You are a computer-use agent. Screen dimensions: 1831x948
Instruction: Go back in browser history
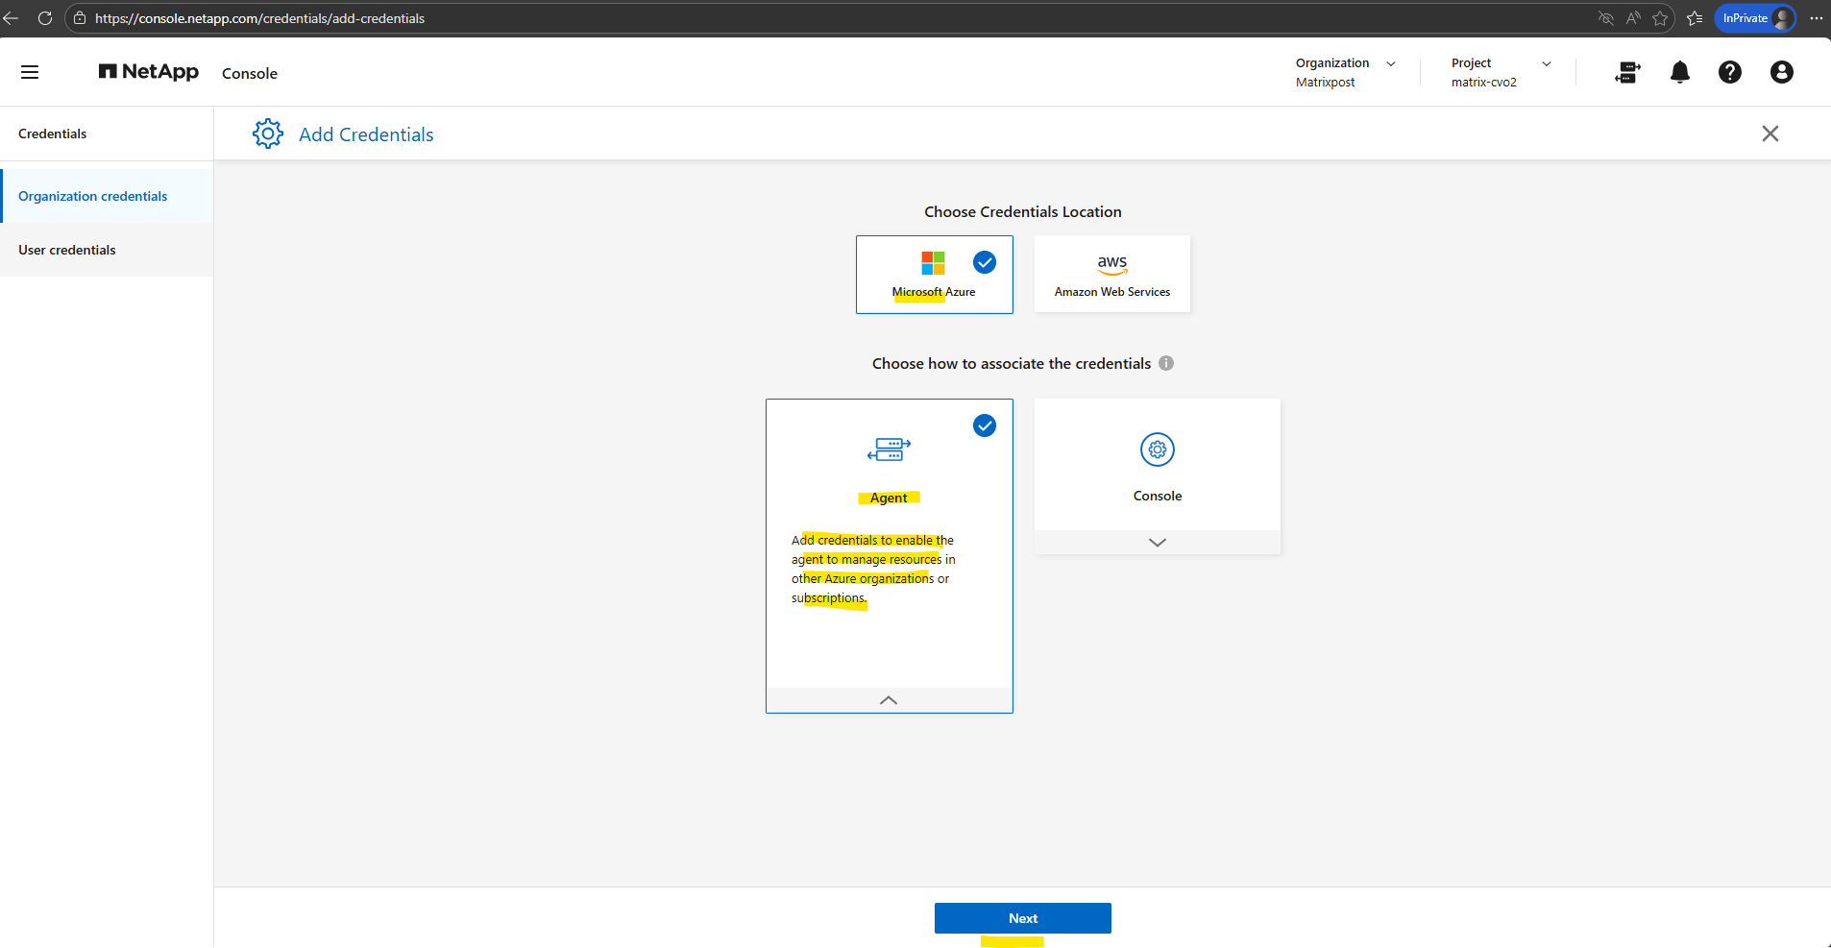pyautogui.click(x=11, y=18)
